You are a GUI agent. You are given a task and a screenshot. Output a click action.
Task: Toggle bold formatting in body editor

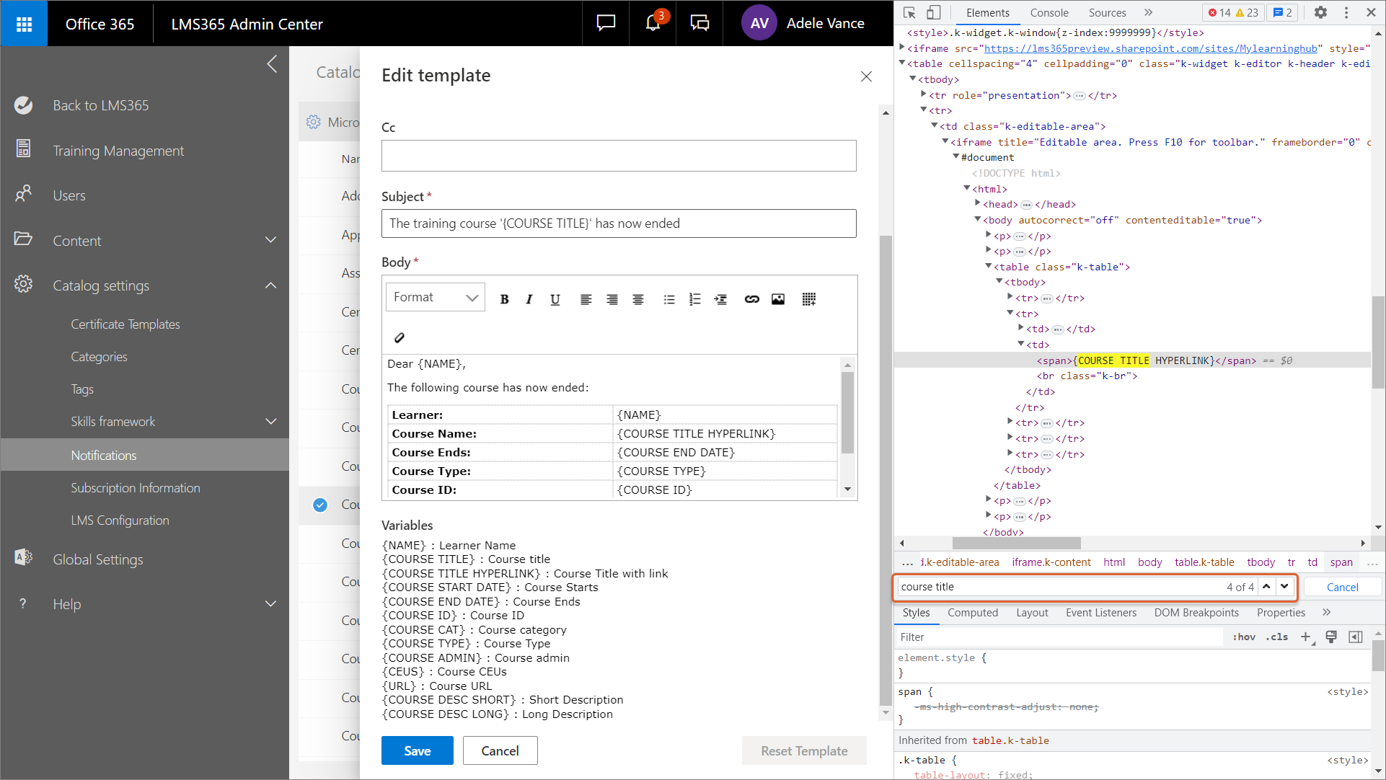(x=505, y=299)
